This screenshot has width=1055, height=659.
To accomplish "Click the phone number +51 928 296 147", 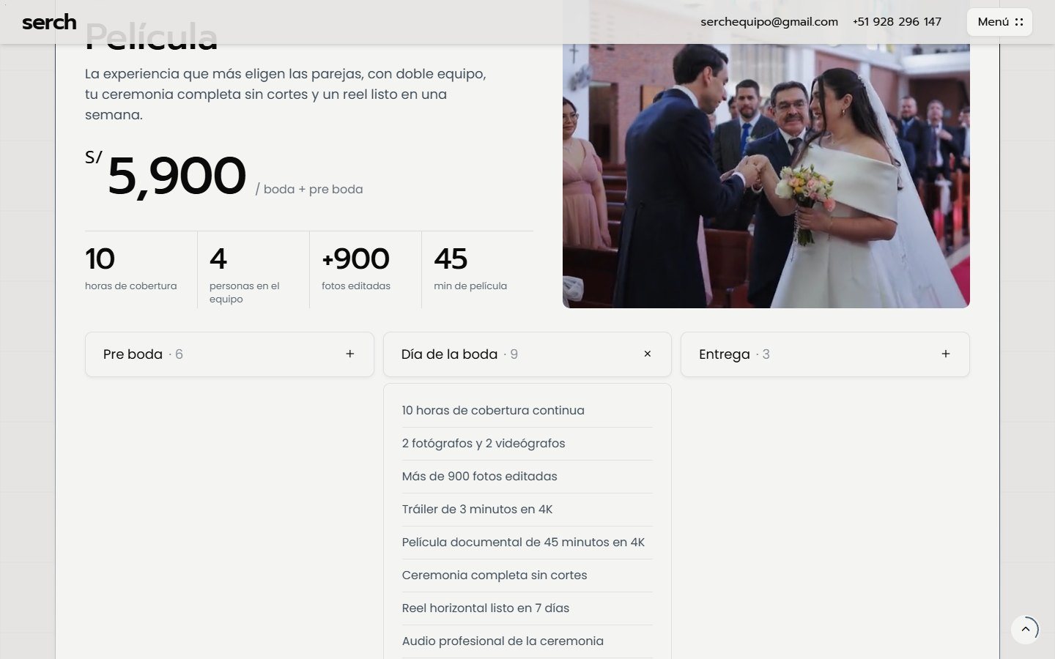I will coord(897,22).
